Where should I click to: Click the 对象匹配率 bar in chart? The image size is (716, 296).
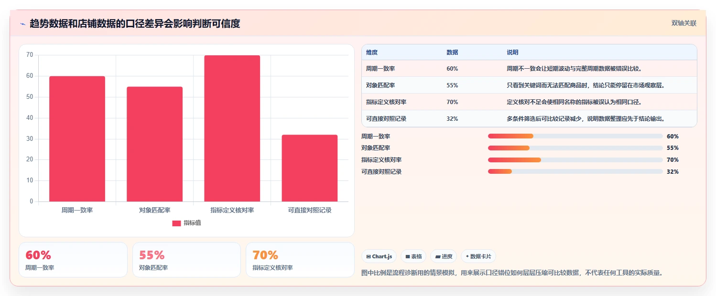pos(154,144)
